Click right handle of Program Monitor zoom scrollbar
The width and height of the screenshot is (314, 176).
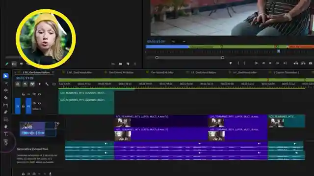222,58
